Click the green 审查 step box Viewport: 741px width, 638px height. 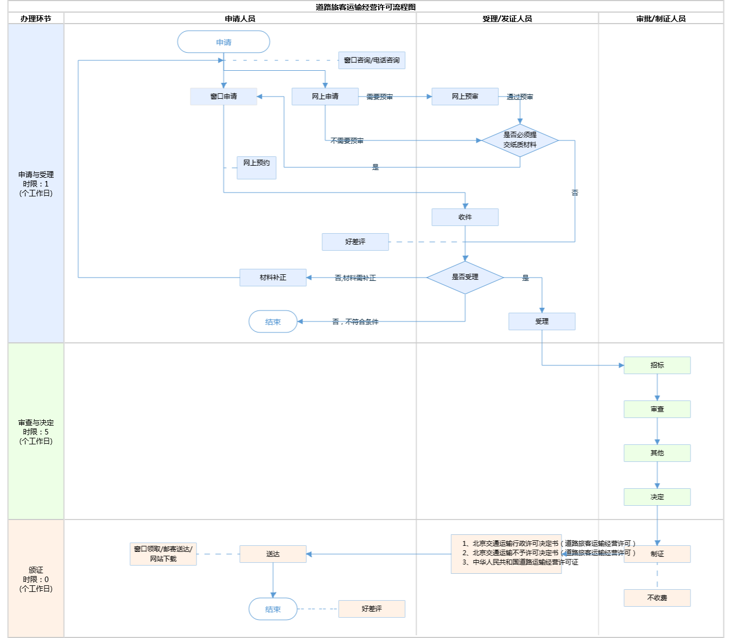click(x=657, y=409)
